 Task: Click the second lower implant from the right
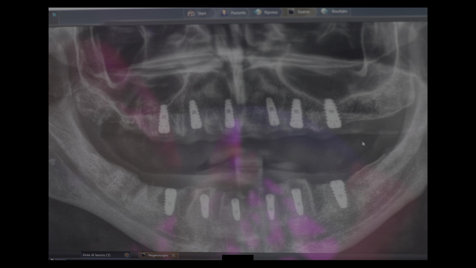point(297,202)
